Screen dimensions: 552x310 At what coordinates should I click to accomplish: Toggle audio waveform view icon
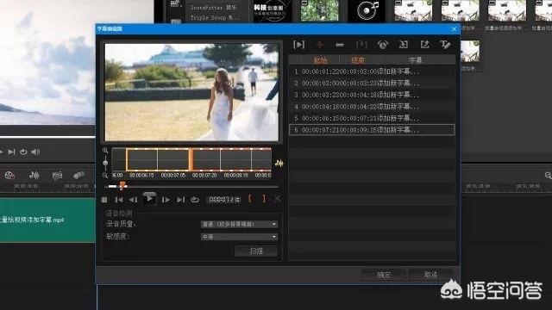point(279,163)
